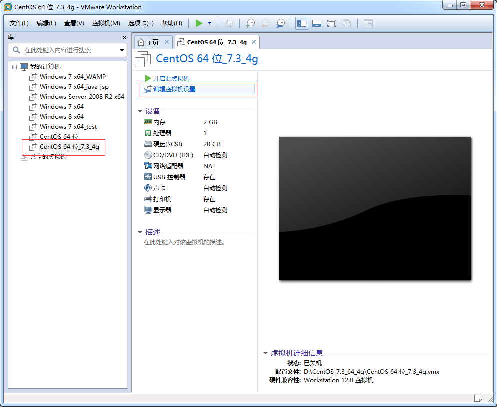Click 开启此虚拟机 to power on
497x407 pixels.
click(167, 78)
